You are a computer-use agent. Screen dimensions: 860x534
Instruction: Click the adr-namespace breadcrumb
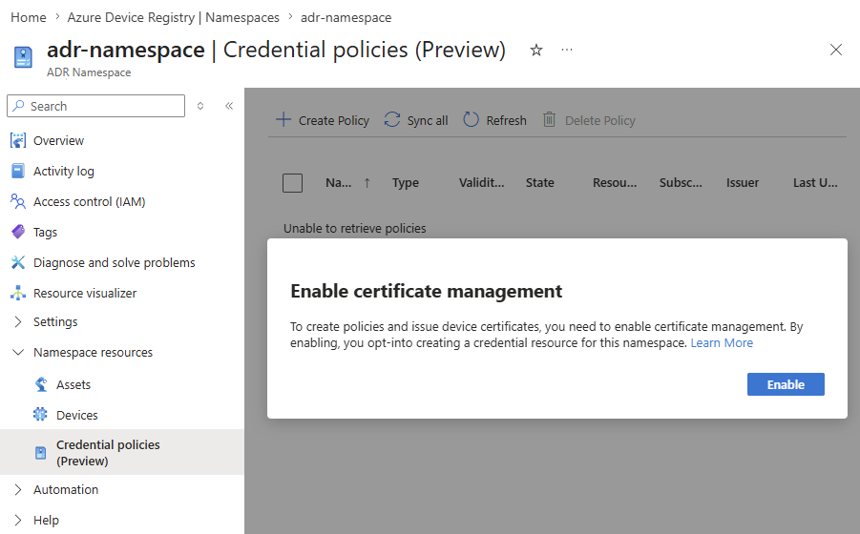pos(346,17)
